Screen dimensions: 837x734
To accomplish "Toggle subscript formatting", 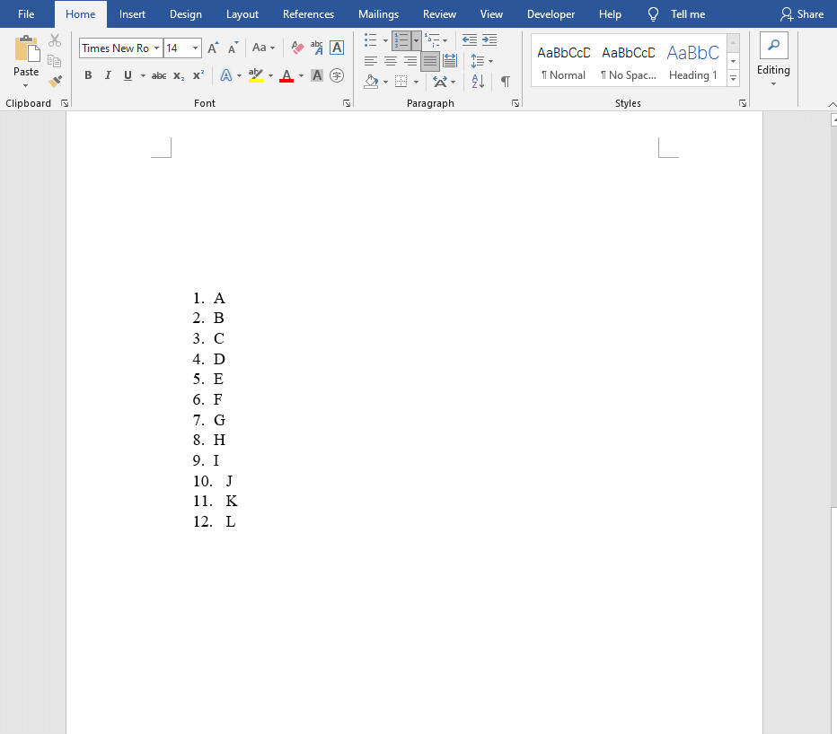I will (x=179, y=75).
